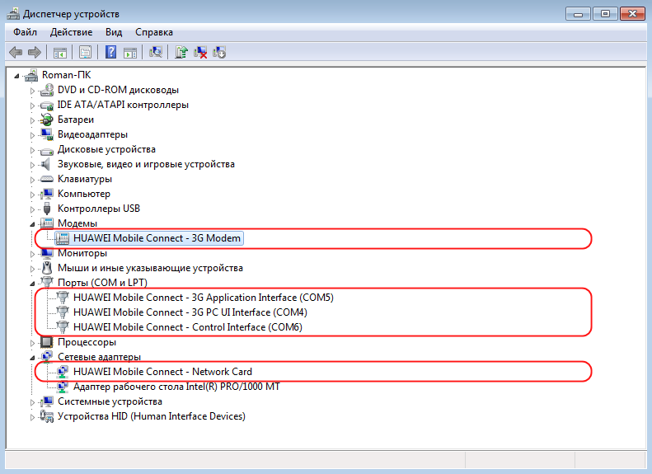Open the Действие menu

coord(71,32)
